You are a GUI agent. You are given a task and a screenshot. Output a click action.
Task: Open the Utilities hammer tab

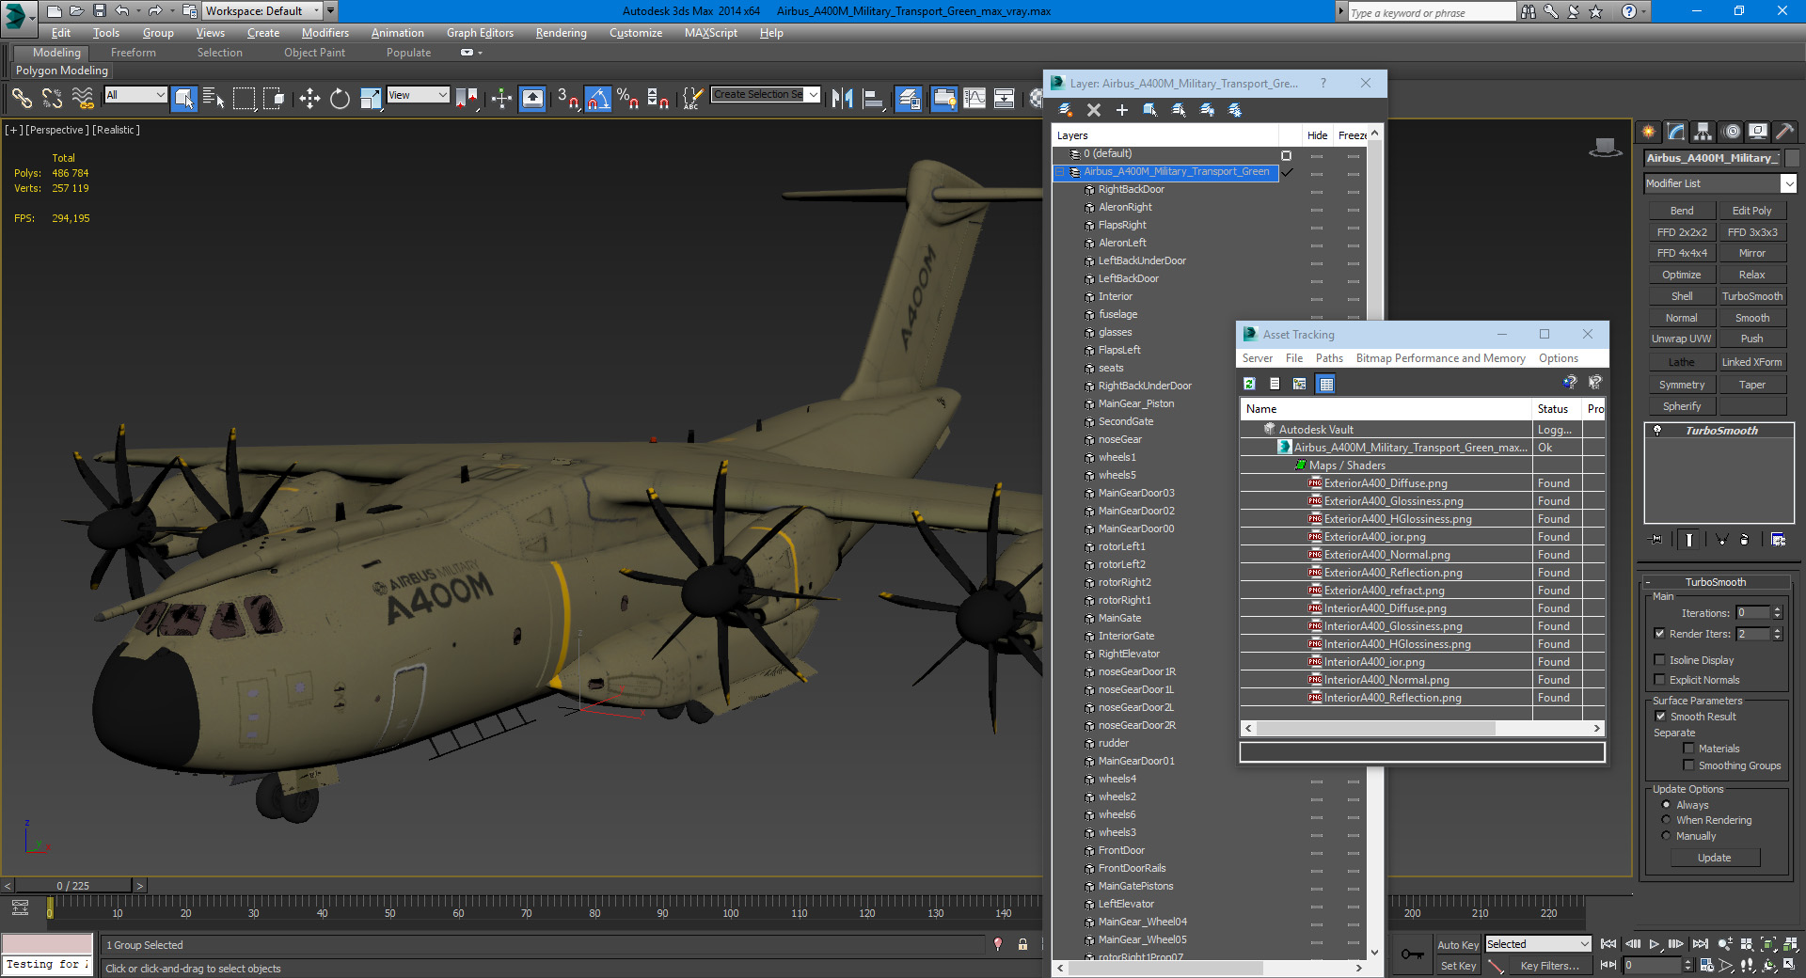tap(1785, 132)
